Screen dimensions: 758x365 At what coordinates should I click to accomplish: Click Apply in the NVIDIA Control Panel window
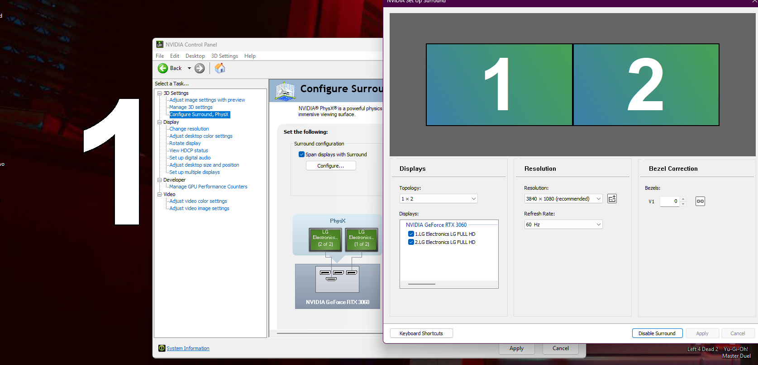[x=516, y=348]
